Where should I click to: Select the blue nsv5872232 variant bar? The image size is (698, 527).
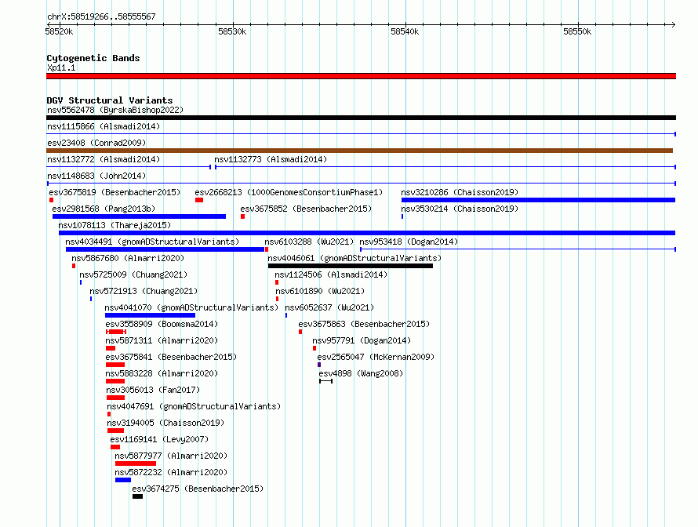tap(123, 480)
